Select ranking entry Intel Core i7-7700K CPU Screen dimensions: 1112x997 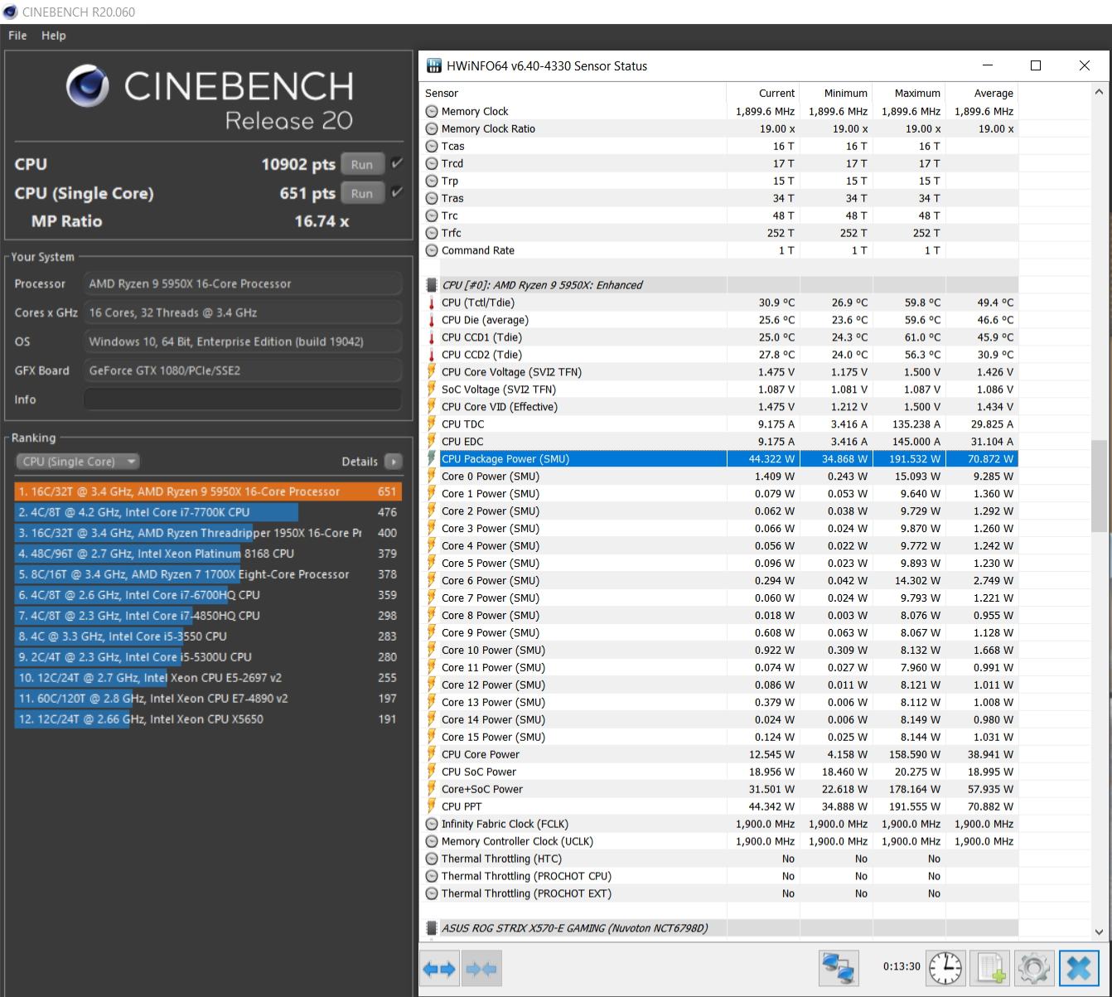click(x=208, y=512)
